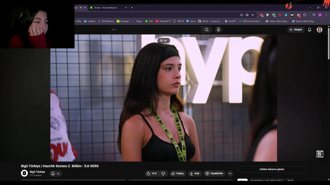Open the Kick bookmark
This screenshot has height=185, width=330.
(x=149, y=21)
